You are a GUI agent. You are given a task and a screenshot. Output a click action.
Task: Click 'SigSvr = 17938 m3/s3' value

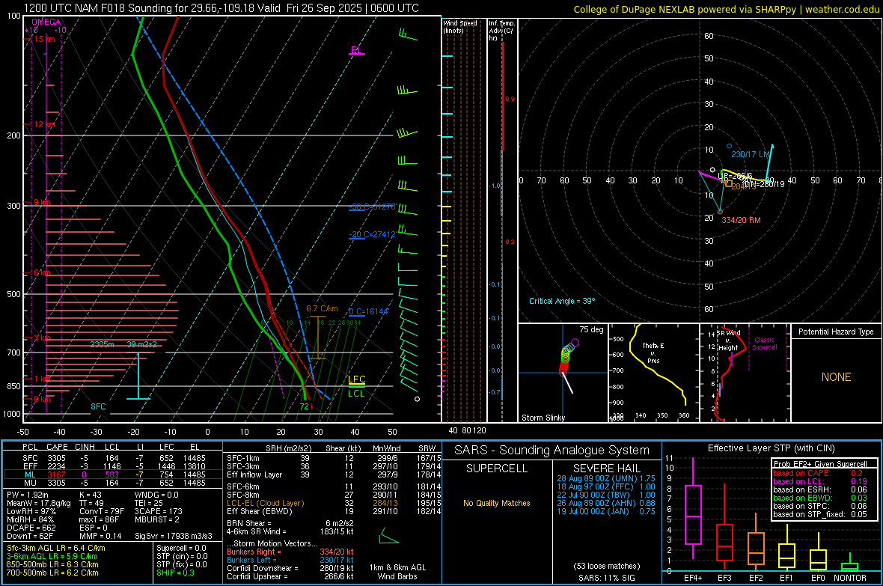(174, 537)
